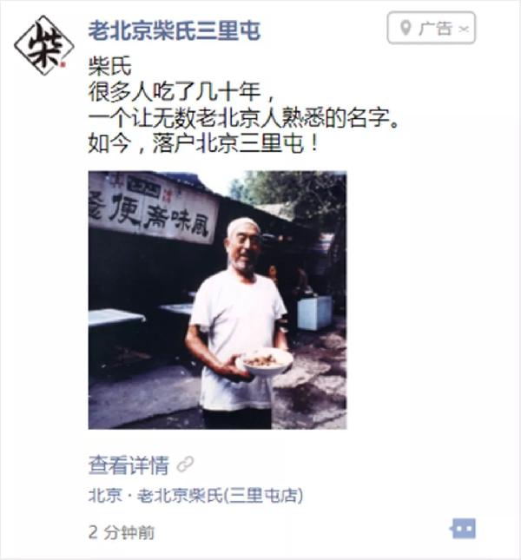Image resolution: width=521 pixels, height=560 pixels.
Task: Expand the chevron arrow in 广告 tag
Action: pos(463,29)
